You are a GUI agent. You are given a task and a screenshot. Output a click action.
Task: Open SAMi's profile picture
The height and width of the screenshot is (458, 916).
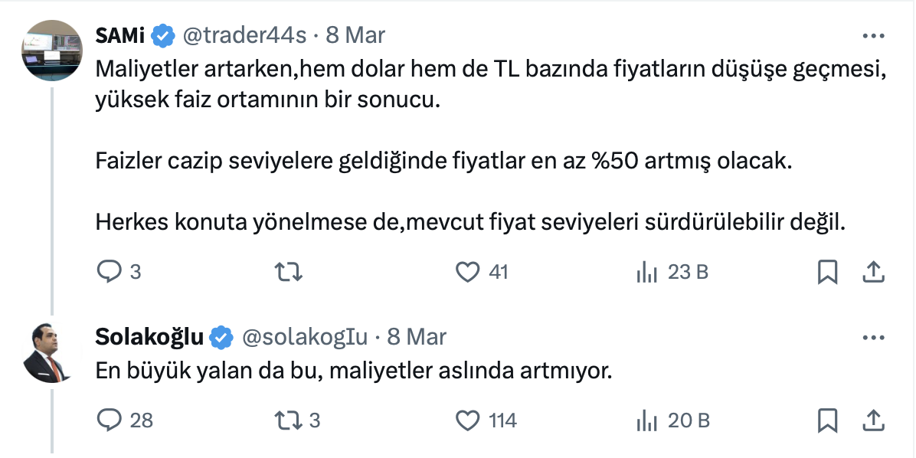point(52,51)
